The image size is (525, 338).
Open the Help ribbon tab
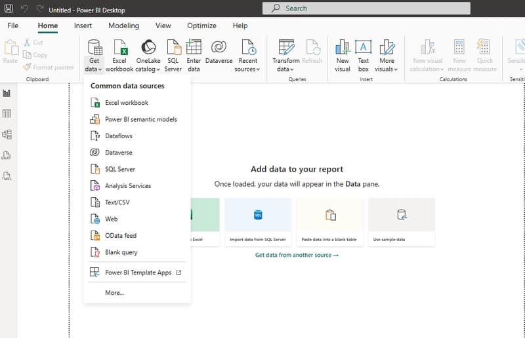pos(240,26)
